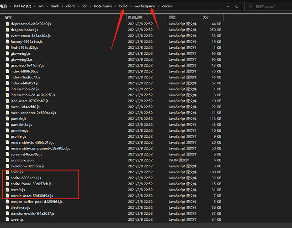Select file mesh-renderer-2e509a4a.js
Viewport: 292px width, 228px height.
pyautogui.click(x=33, y=113)
